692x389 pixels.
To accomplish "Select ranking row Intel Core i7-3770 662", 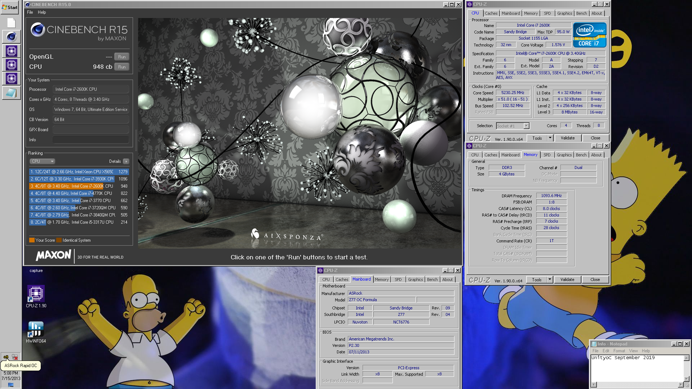I will (79, 201).
